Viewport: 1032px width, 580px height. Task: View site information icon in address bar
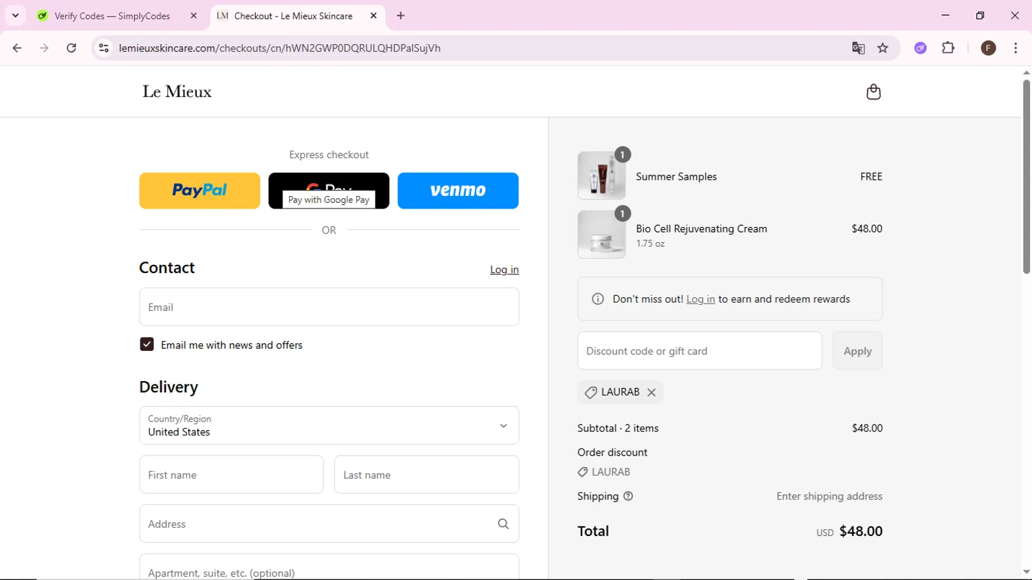(104, 48)
